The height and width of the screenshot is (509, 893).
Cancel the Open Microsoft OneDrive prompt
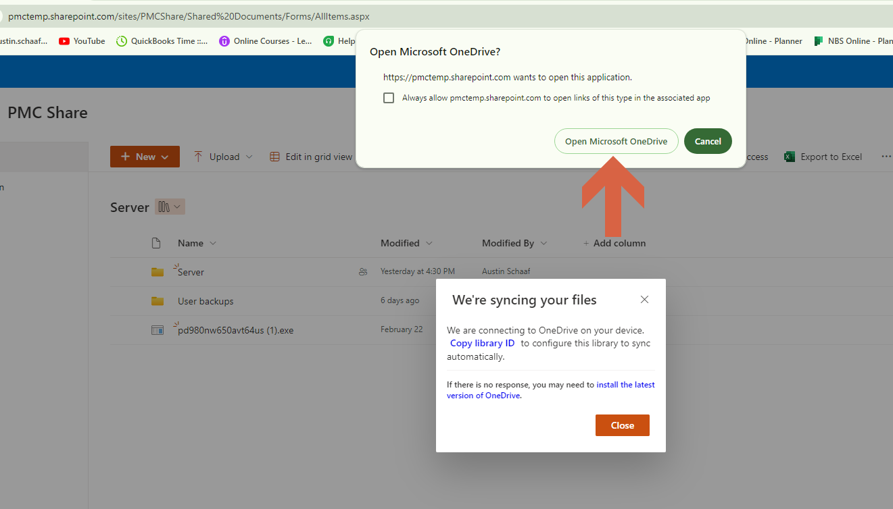(x=708, y=141)
